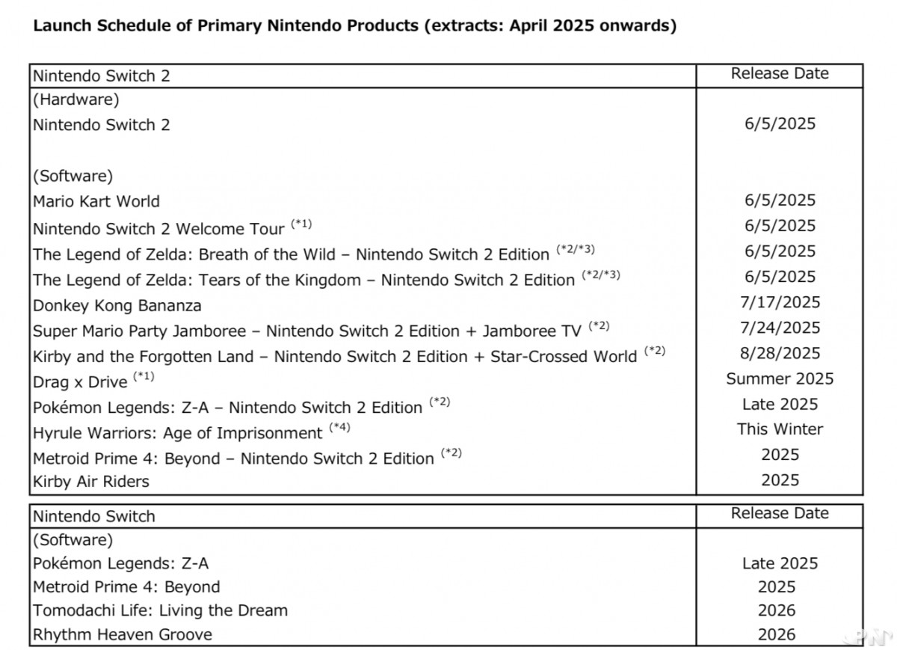897x650 pixels.
Task: Select the Nintendo Switch 2 table header
Action: point(102,76)
